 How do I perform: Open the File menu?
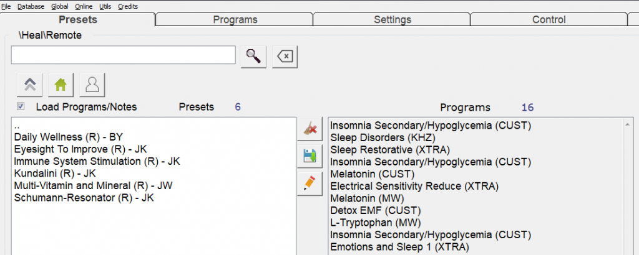coord(6,6)
